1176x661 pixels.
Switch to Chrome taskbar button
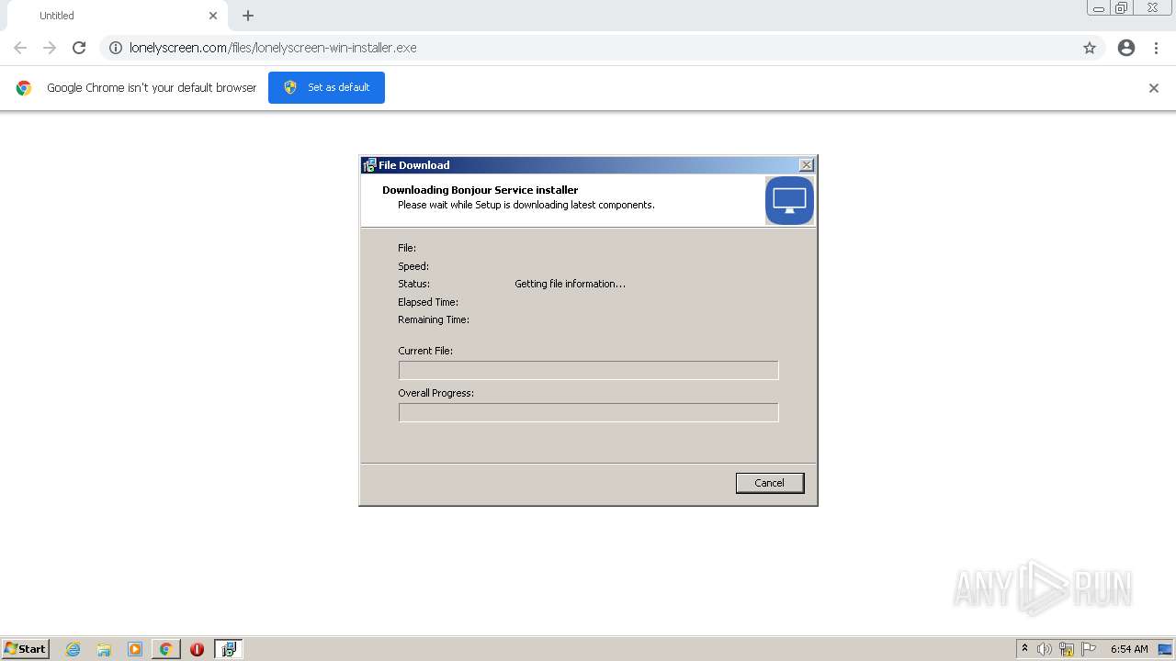(166, 649)
